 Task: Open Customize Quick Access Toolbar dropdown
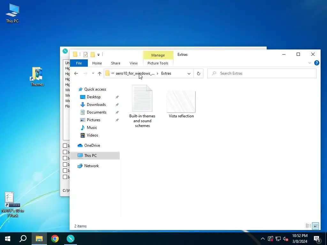[98, 55]
